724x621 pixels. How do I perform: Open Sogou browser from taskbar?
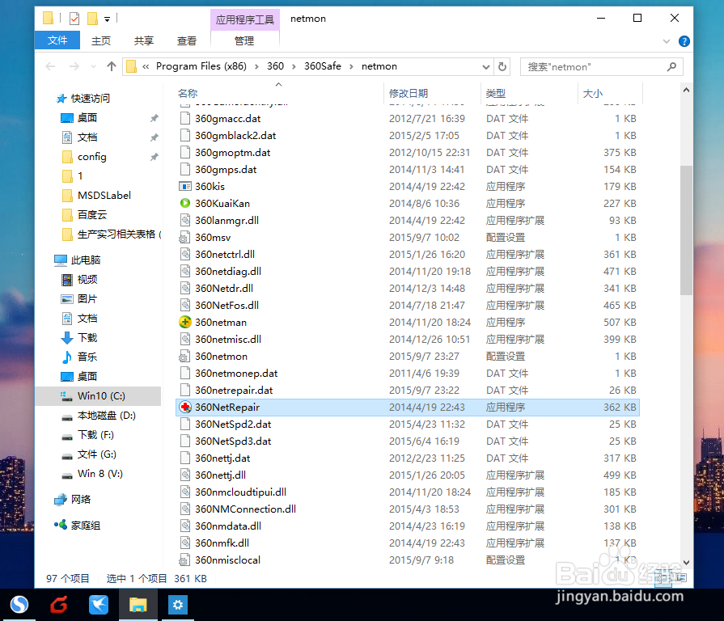pos(19,604)
